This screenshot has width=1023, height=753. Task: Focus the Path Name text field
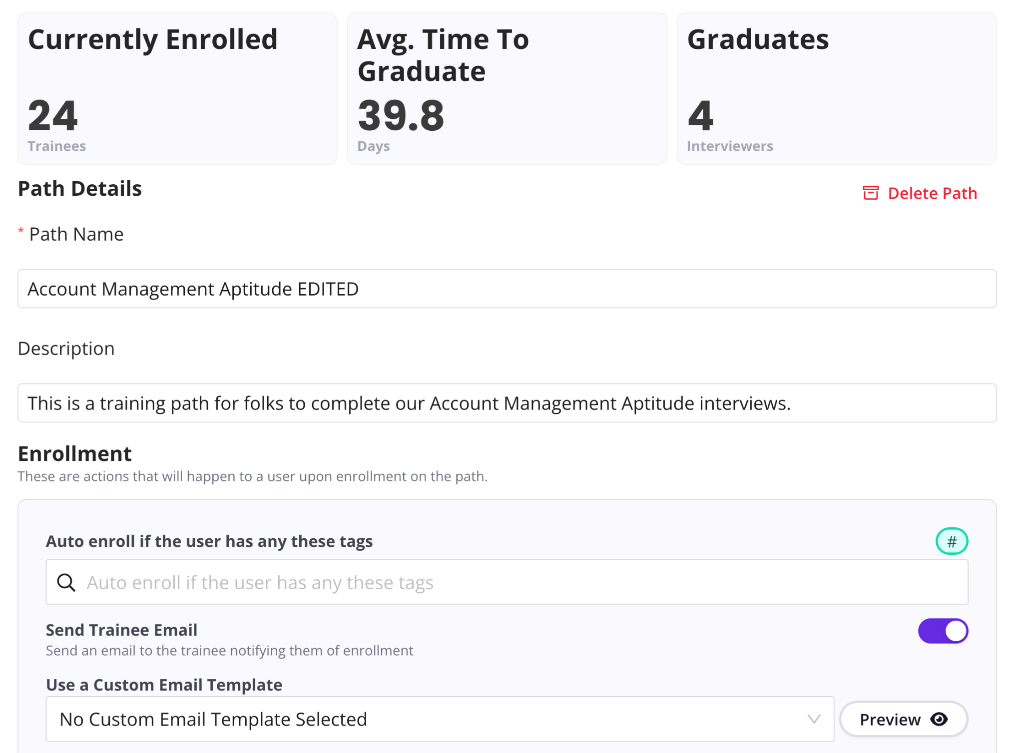coord(507,289)
